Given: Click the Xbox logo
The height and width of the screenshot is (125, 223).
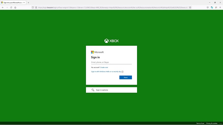Looking at the screenshot, I should [x=111, y=41].
